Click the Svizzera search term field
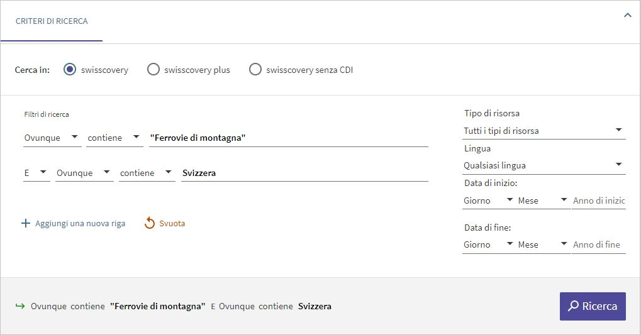Viewport: 641px width, 335px height. (304, 173)
